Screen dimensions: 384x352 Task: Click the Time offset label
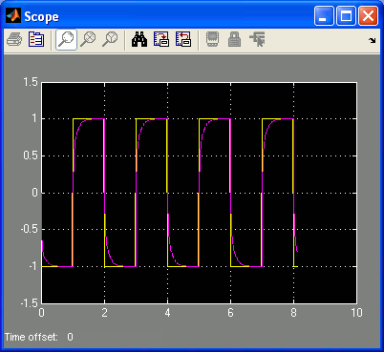(32, 337)
